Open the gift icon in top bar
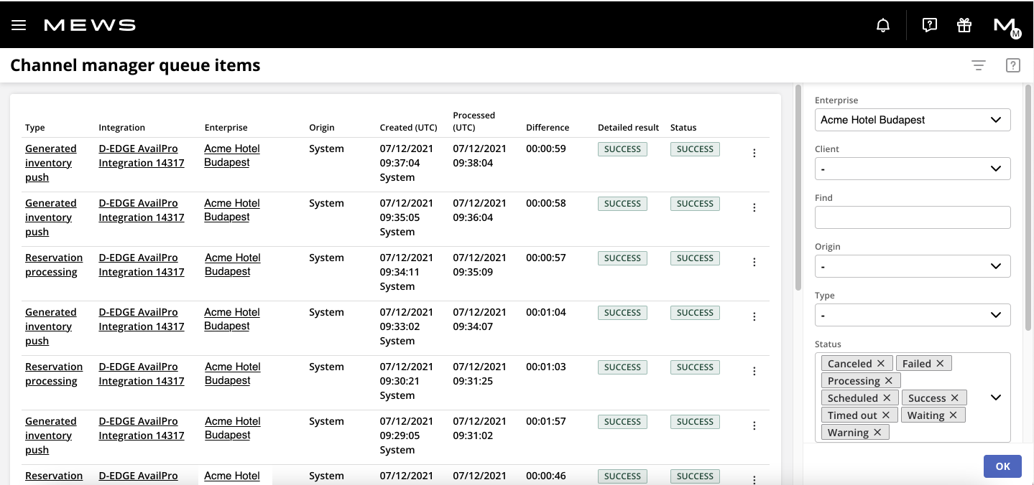 pyautogui.click(x=964, y=25)
